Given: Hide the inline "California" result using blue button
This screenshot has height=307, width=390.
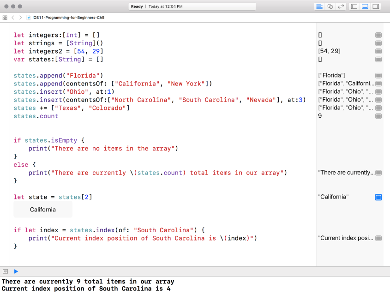Looking at the screenshot, I should 378,197.
